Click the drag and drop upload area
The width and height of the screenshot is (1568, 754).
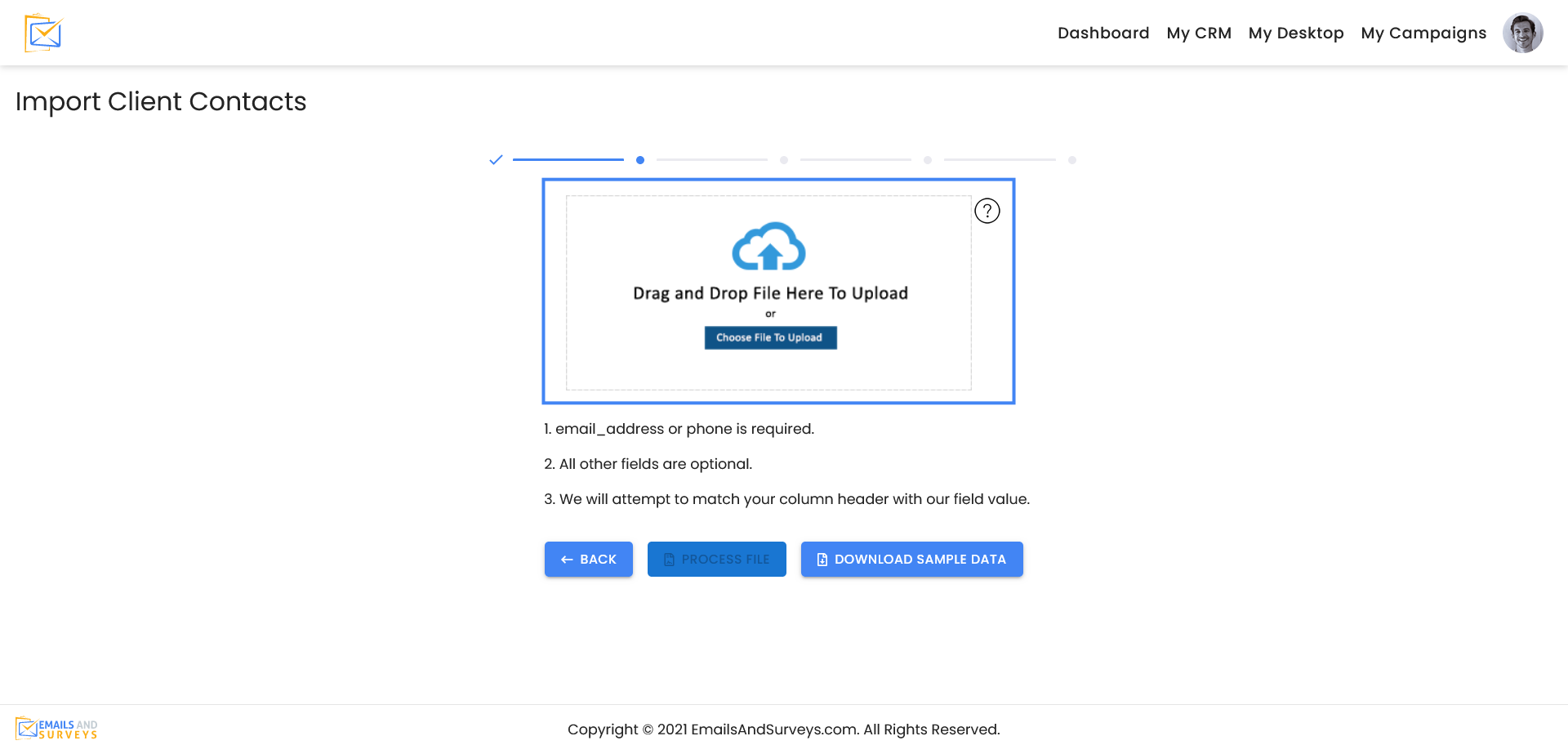[770, 376]
